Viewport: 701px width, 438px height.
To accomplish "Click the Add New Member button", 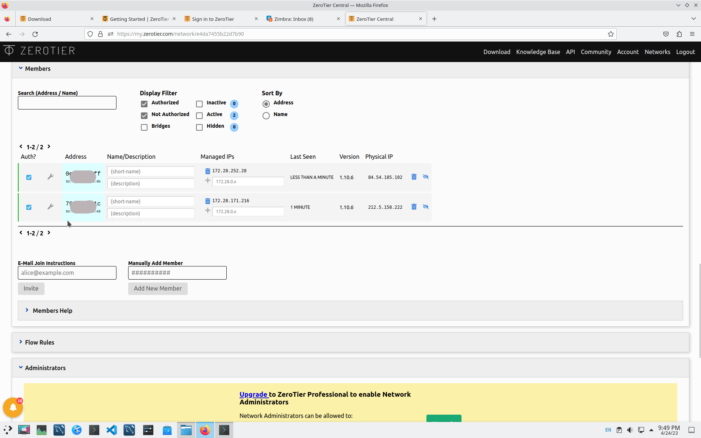I will point(158,288).
